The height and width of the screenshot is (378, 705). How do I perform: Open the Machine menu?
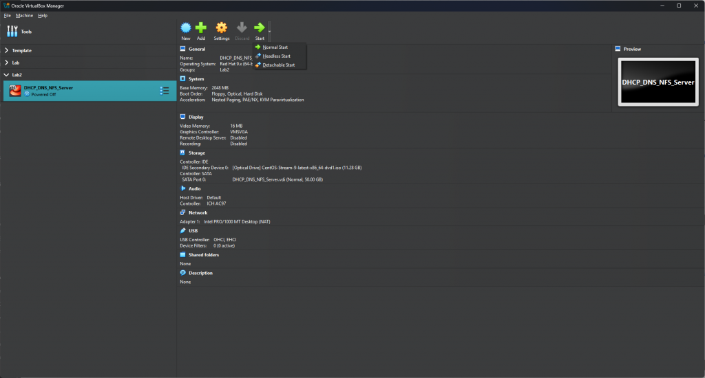(24, 16)
